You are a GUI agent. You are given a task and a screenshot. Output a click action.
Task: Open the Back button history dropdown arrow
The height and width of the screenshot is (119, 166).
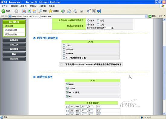coord(12,11)
